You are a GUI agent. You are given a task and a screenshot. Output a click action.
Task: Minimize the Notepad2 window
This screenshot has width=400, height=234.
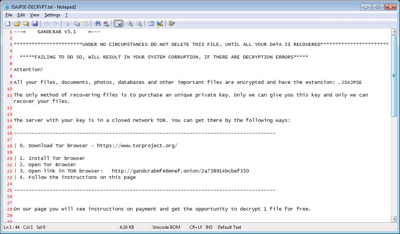point(366,7)
